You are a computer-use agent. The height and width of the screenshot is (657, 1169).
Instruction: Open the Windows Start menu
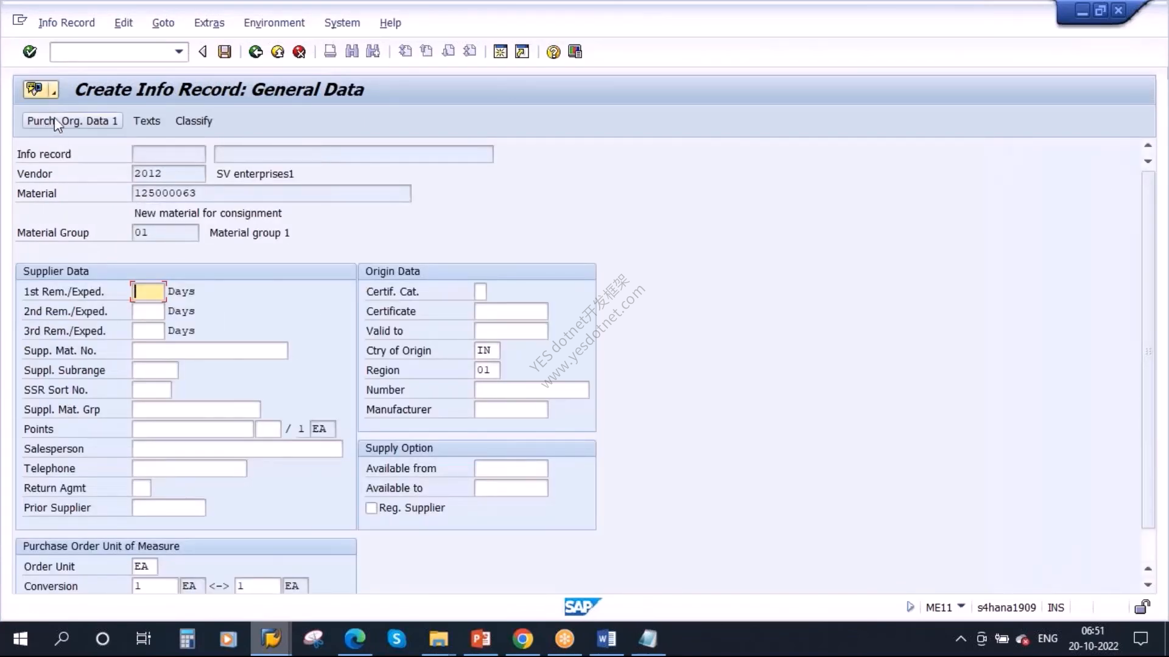coord(20,639)
